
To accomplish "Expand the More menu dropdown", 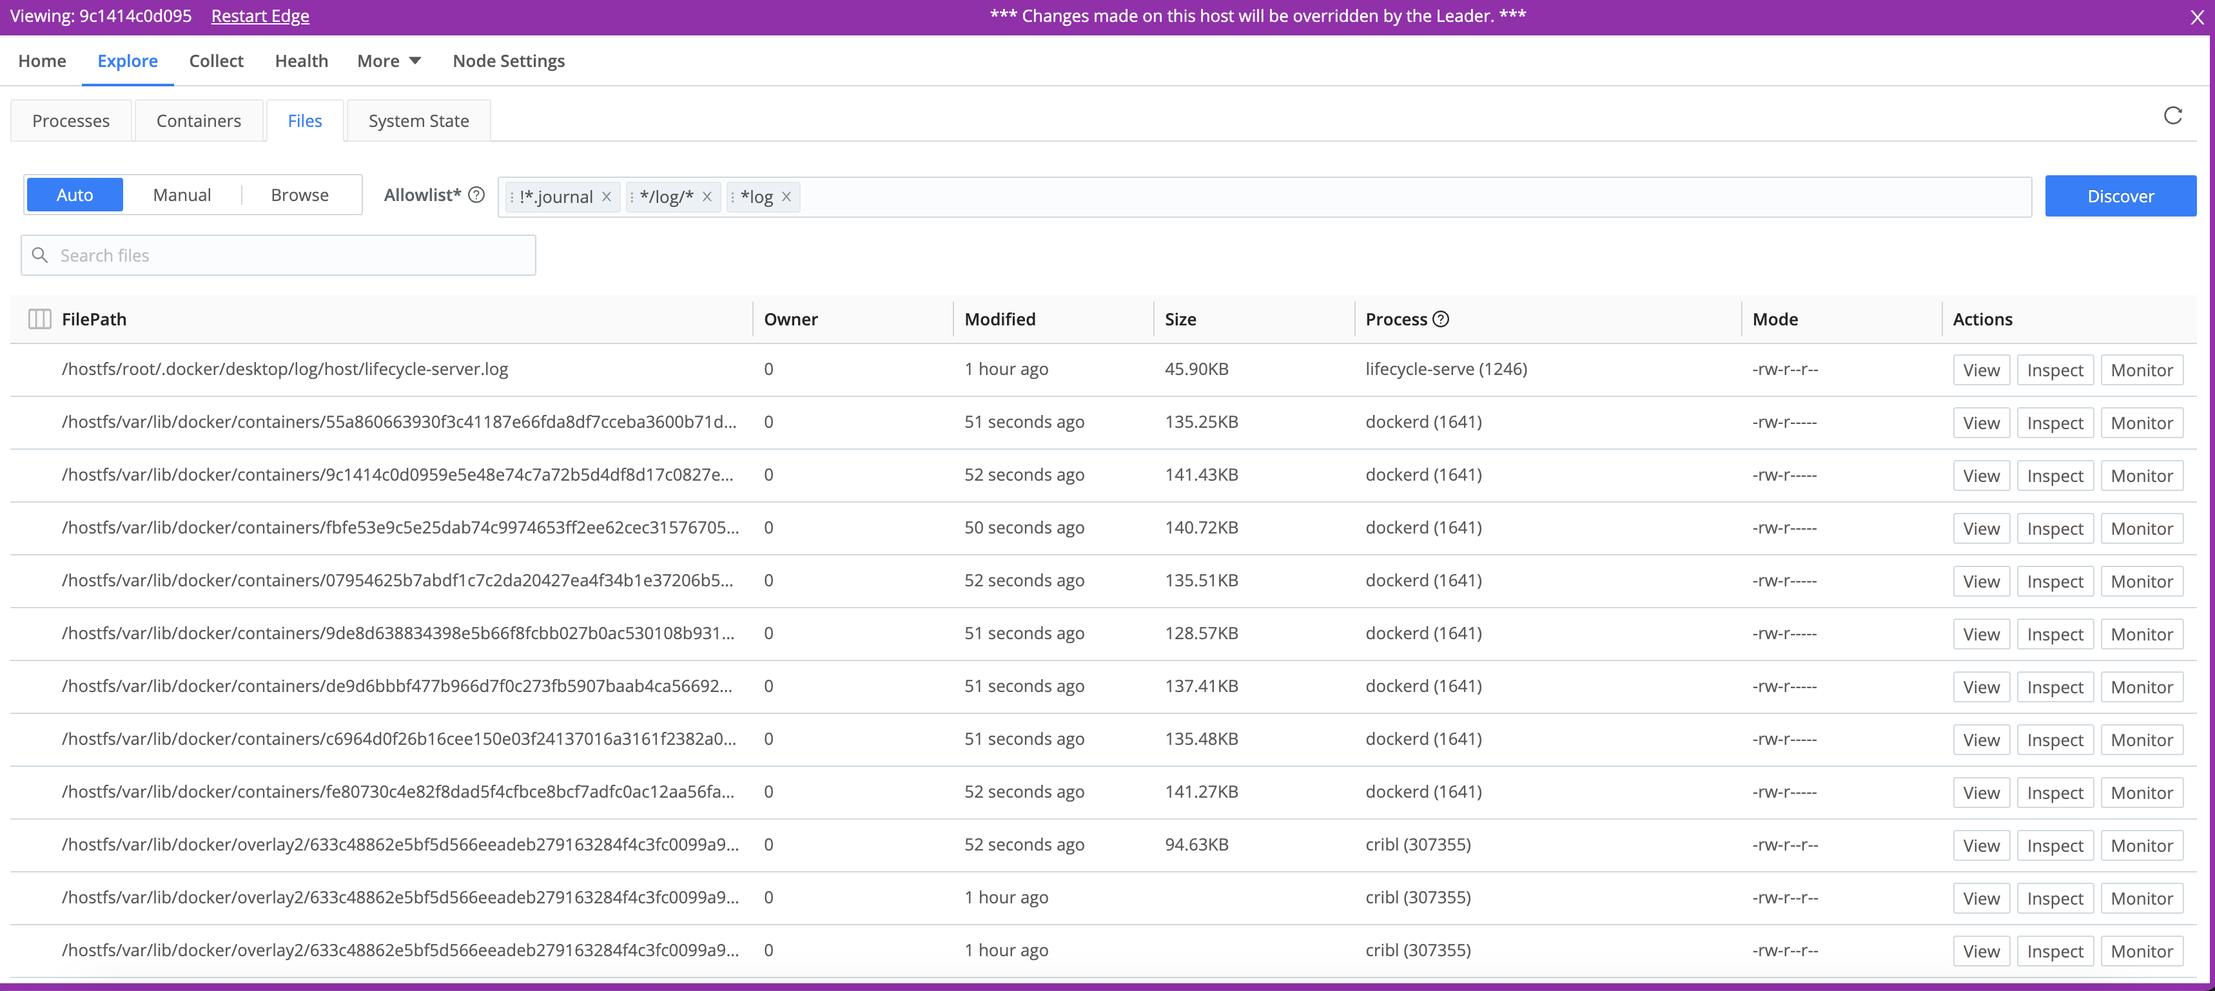I will point(389,61).
